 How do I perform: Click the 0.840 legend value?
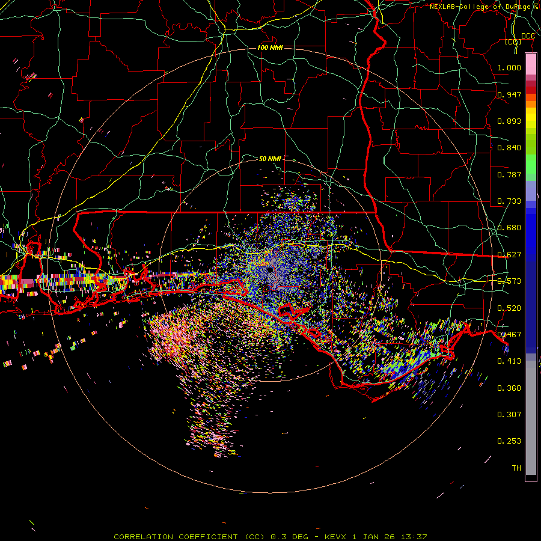[509, 147]
